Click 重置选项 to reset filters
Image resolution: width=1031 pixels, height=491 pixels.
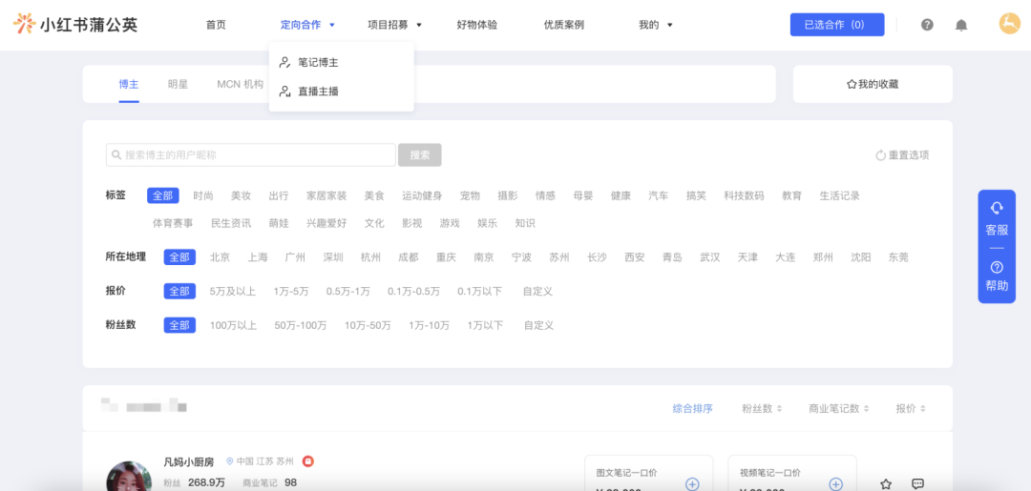902,155
